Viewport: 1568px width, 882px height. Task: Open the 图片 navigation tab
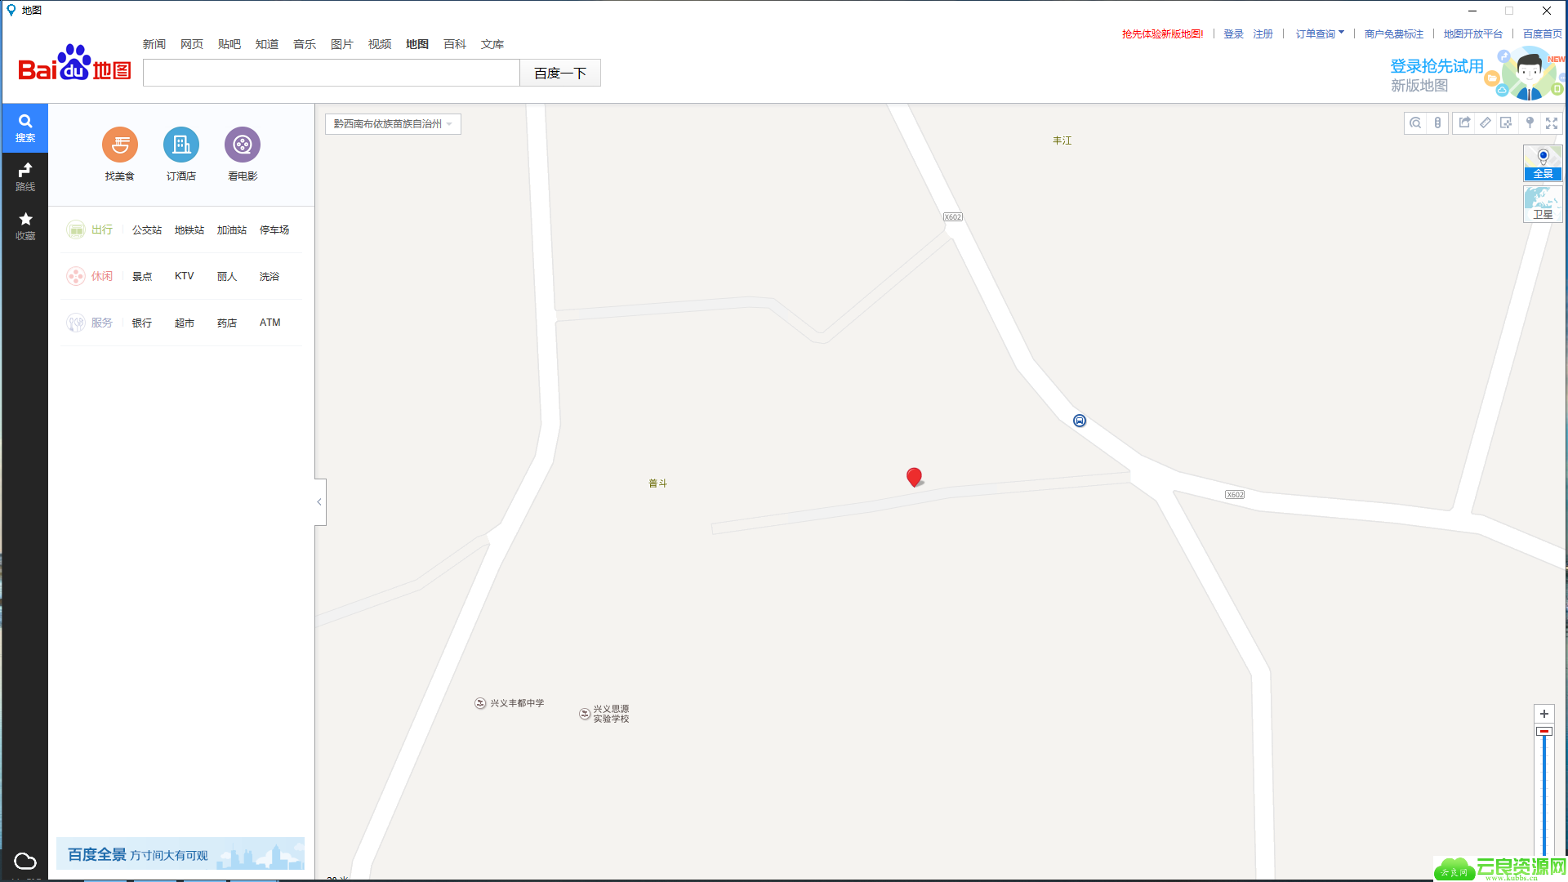pos(342,44)
